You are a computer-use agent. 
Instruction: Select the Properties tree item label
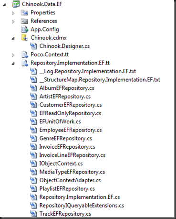point(43,12)
